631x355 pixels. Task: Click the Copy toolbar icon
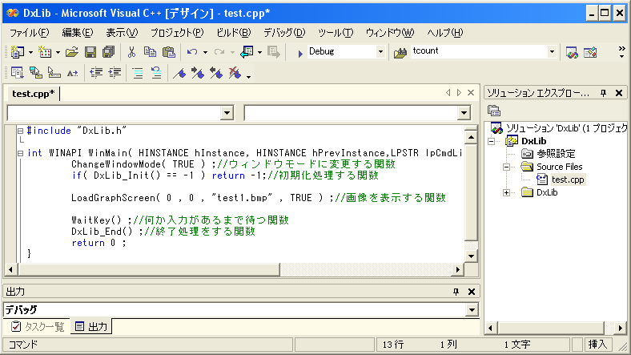coord(150,52)
